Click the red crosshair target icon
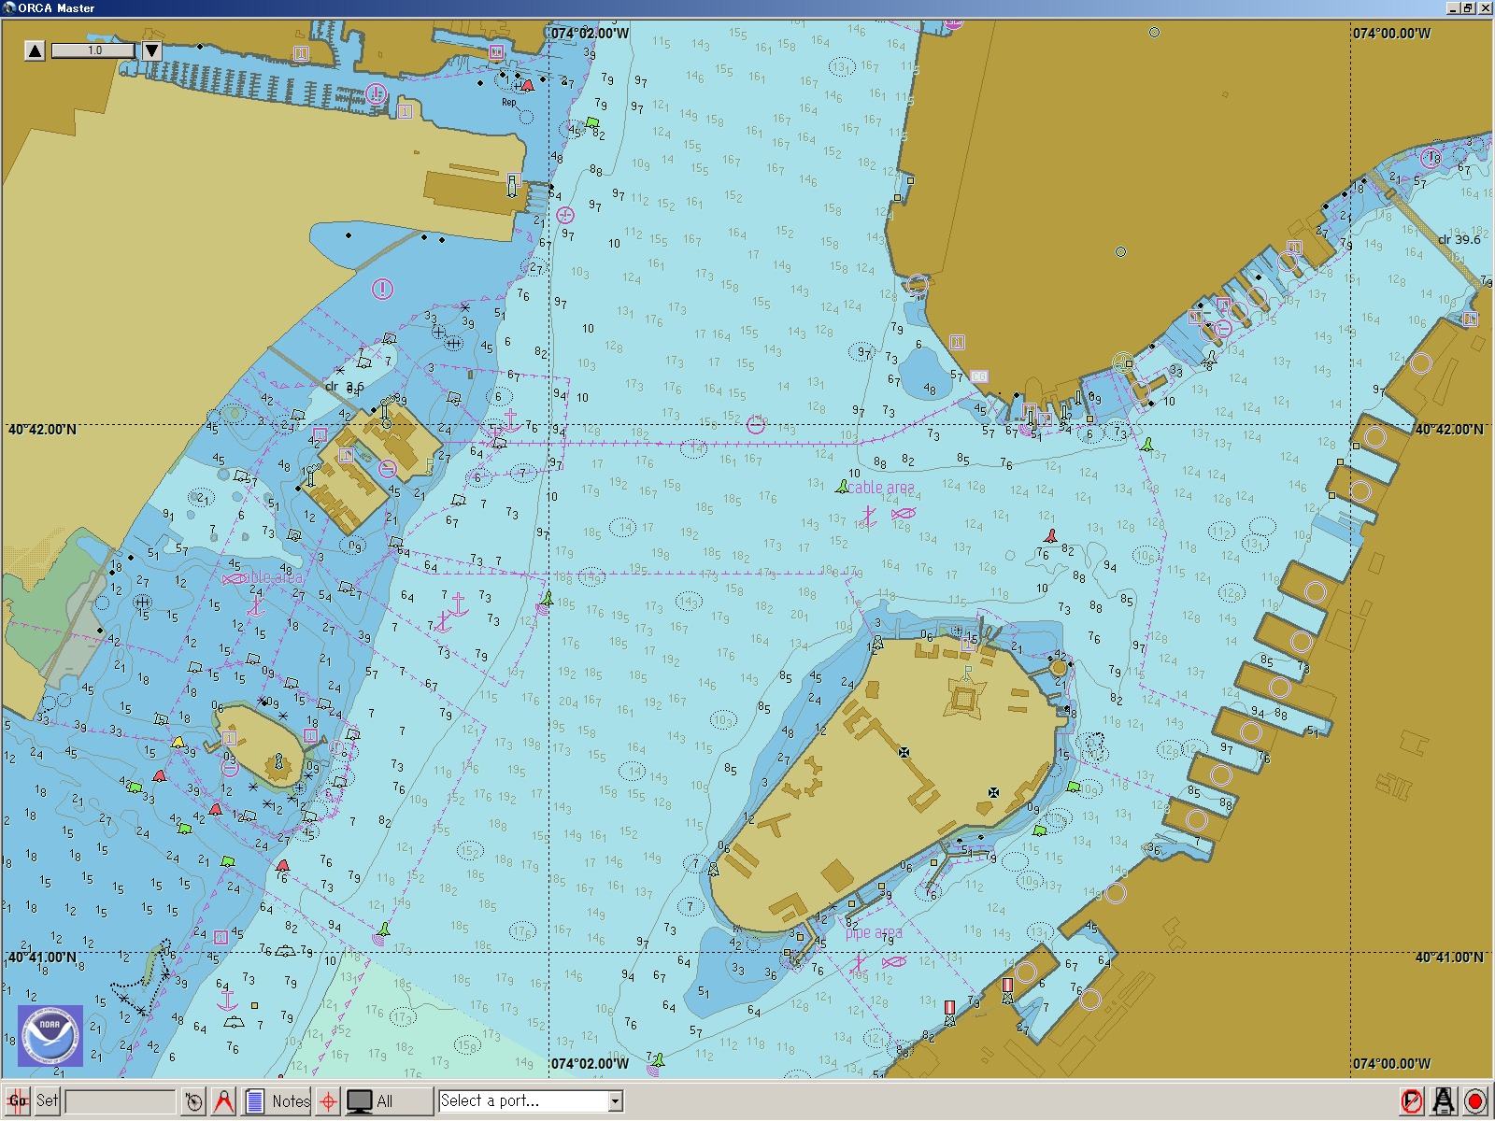1495x1121 pixels. [328, 1101]
